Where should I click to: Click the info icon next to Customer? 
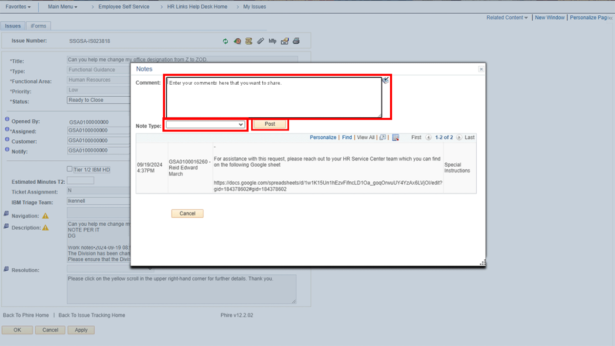click(x=7, y=140)
